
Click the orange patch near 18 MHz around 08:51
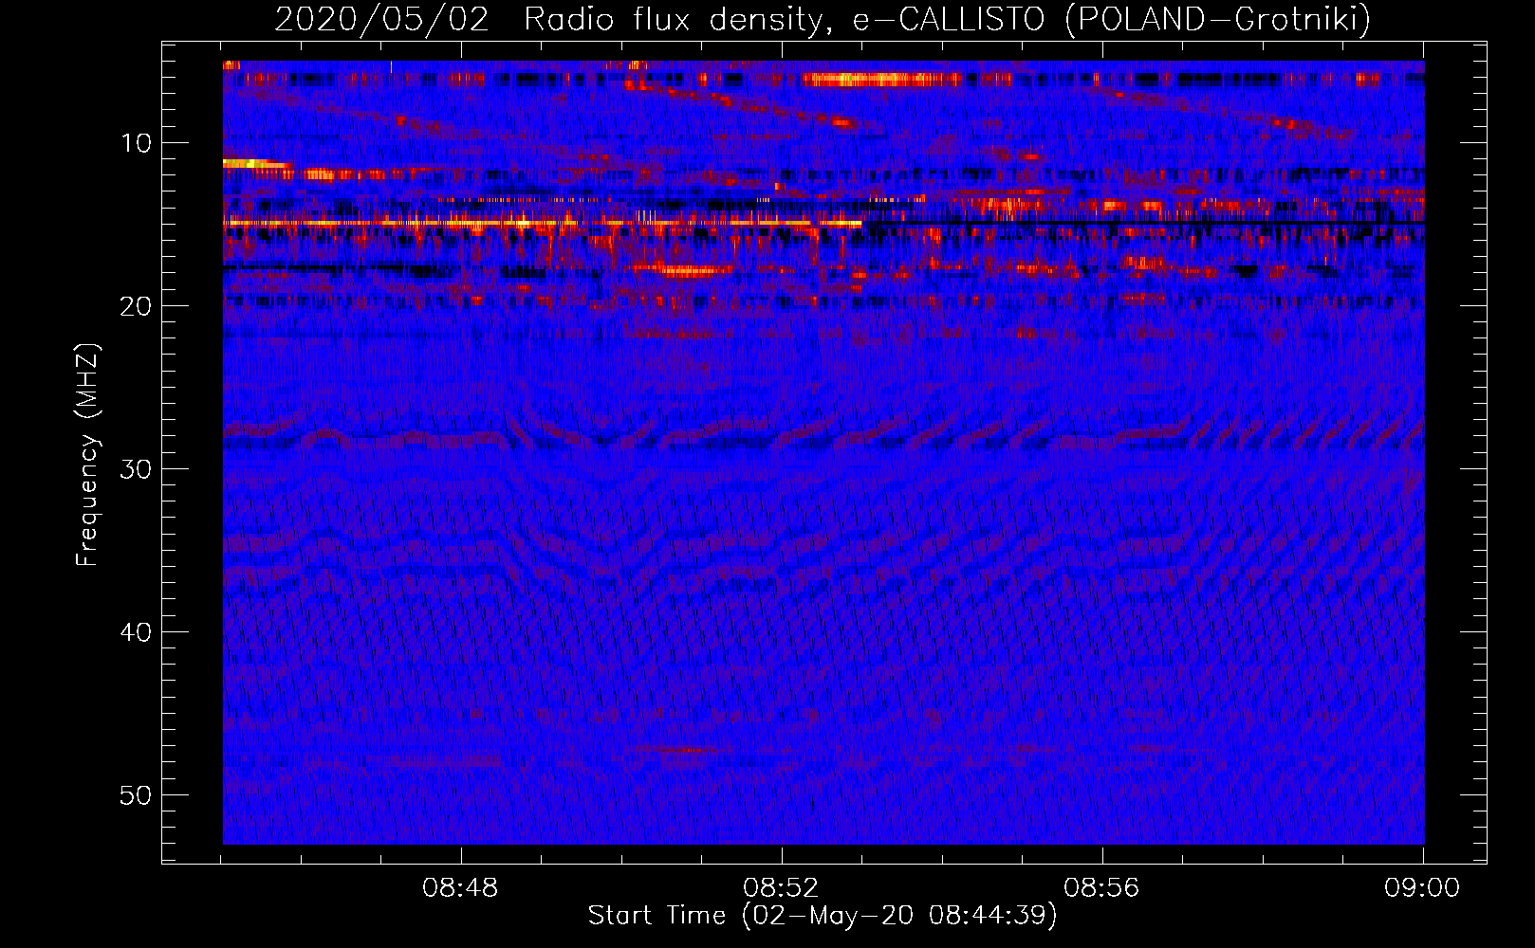point(685,270)
